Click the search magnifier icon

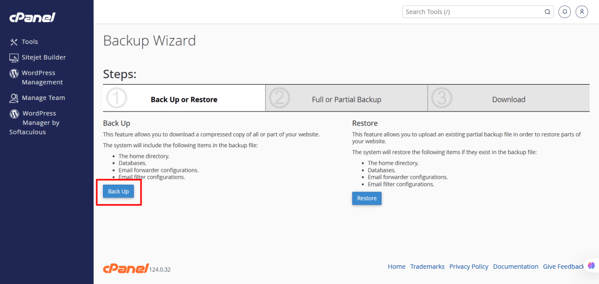[x=547, y=12]
